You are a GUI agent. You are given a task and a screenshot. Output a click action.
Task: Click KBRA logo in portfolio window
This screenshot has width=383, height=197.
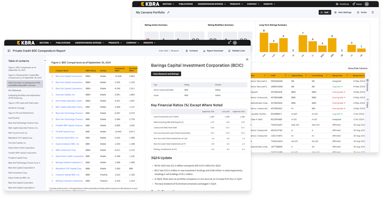(150, 4)
